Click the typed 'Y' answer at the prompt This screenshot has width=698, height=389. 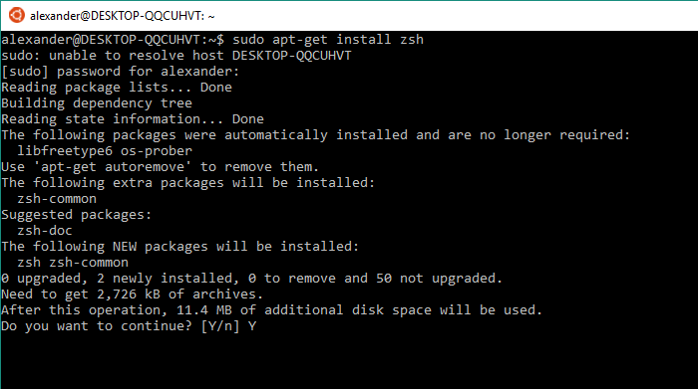point(252,326)
